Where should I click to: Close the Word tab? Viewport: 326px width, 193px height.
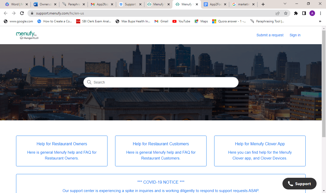[27, 4]
